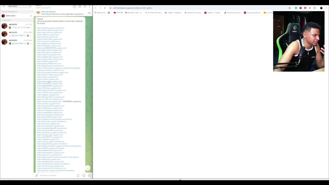Open the baymaxsocks yupoo link
Image resolution: width=329 pixels, height=185 pixels.
pyautogui.click(x=50, y=66)
